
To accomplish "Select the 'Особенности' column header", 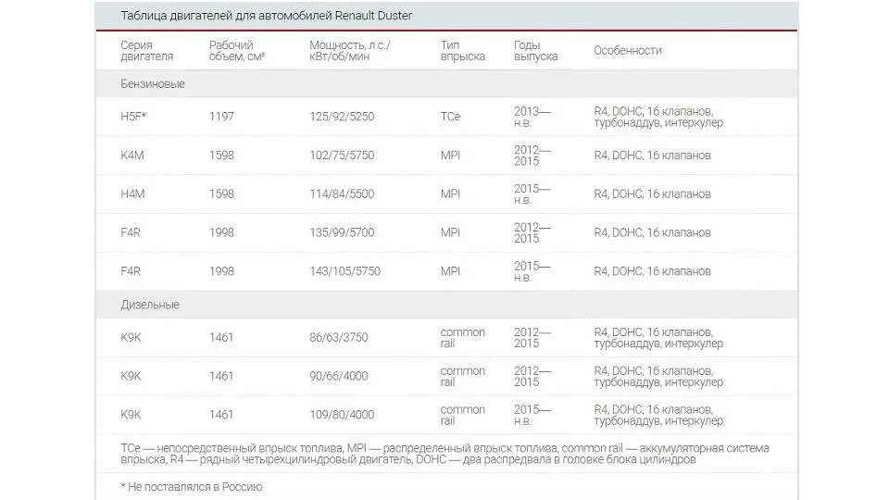I will [628, 50].
